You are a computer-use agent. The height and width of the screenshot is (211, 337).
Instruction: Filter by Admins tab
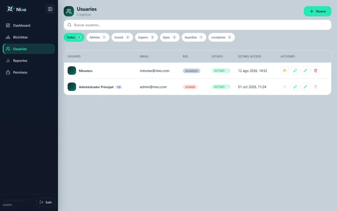coord(98,37)
